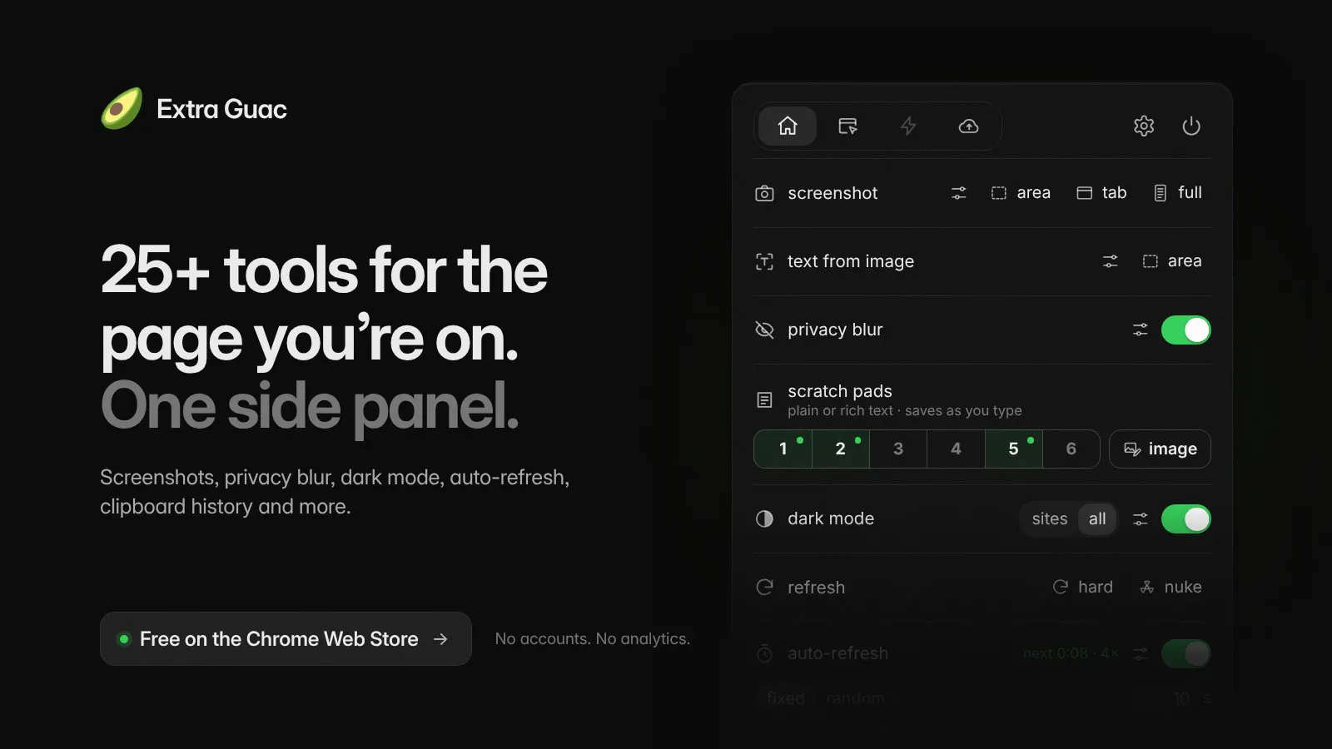Open scratch pad 3

(898, 449)
